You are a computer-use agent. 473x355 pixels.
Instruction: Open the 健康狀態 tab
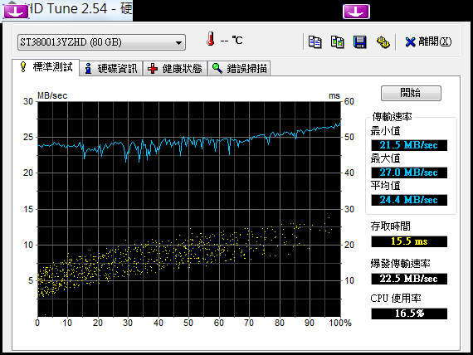175,69
